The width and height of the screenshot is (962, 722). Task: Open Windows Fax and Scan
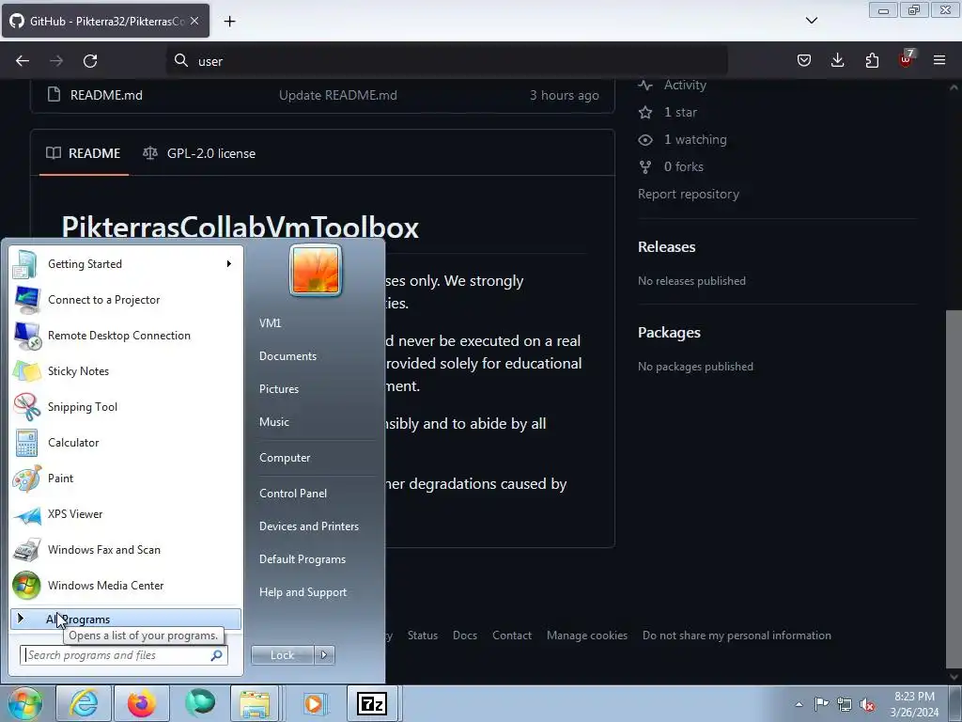point(126,549)
